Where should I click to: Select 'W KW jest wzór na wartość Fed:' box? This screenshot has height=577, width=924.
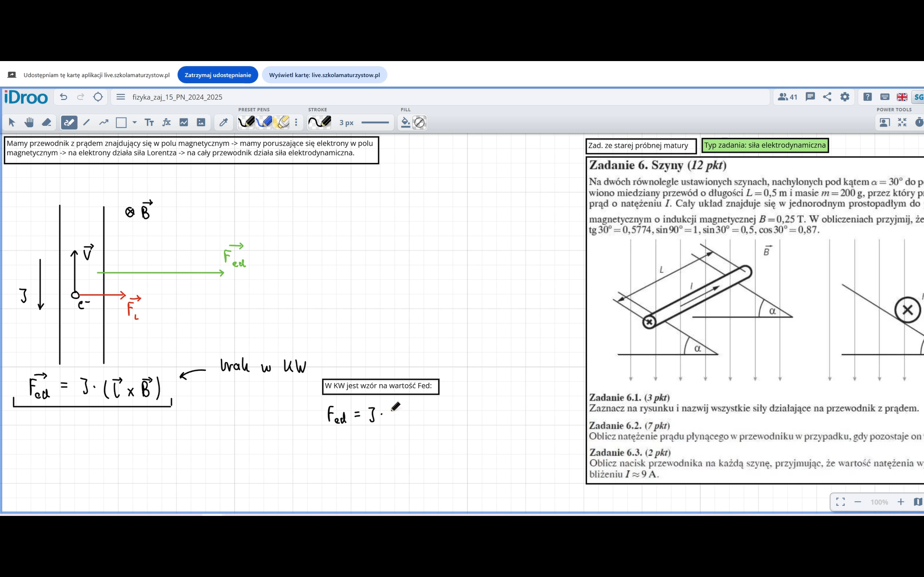coord(381,386)
